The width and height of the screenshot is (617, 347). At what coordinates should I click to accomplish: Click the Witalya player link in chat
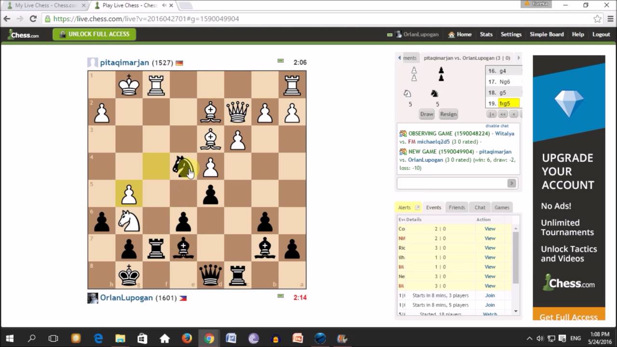tap(505, 133)
